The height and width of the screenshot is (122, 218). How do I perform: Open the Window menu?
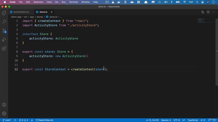coord(85,2)
